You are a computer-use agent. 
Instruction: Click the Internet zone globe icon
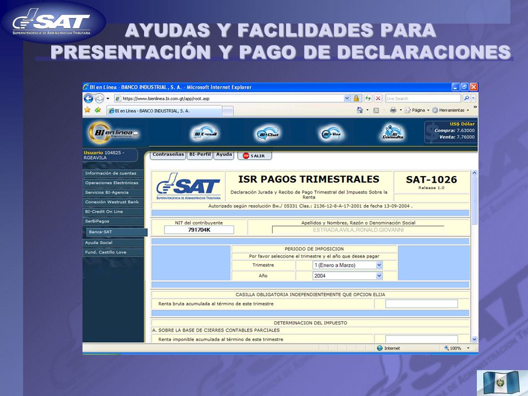tap(380, 348)
